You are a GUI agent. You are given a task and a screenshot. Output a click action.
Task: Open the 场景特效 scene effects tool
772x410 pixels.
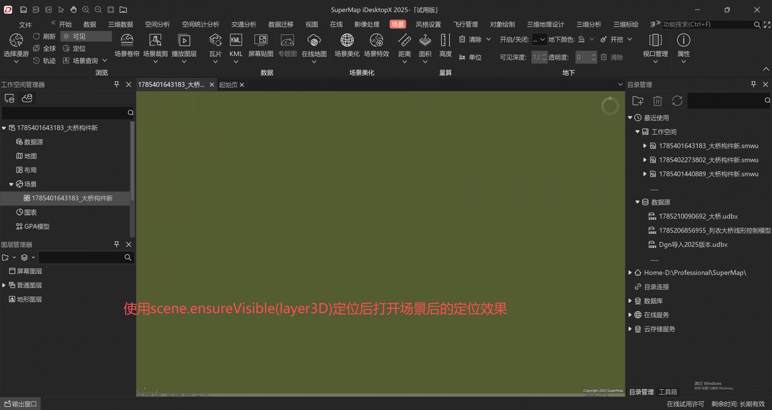click(x=377, y=46)
